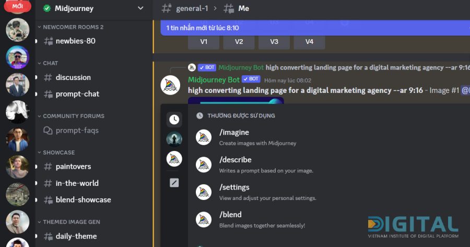Open server with man in white shirt avatar
The image size is (470, 247).
click(x=17, y=222)
